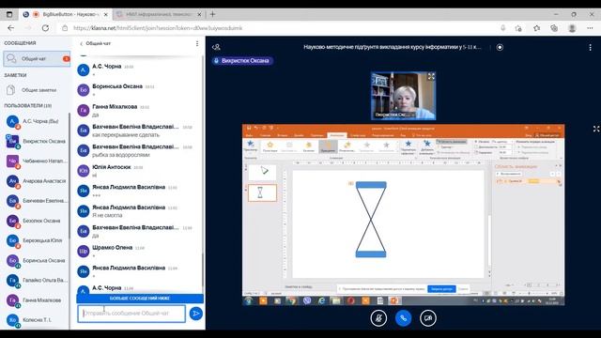Reload the page with the refresh icon

(45, 28)
